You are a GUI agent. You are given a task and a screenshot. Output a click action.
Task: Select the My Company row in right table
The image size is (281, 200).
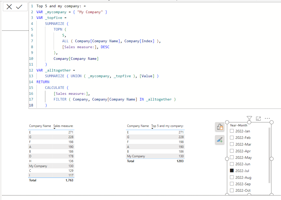pyautogui.click(x=155, y=156)
